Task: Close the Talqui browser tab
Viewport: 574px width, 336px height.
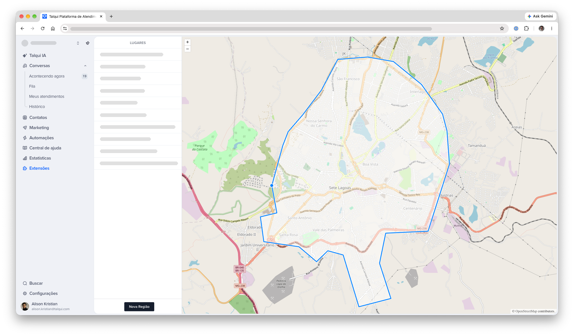Action: tap(101, 16)
